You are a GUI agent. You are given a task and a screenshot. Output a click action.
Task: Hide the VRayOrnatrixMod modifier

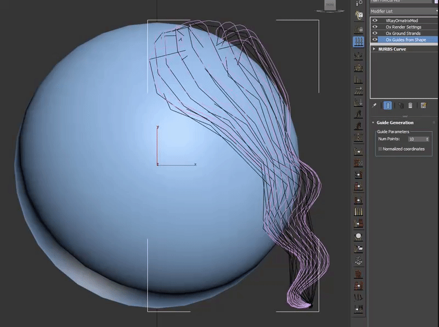click(375, 20)
